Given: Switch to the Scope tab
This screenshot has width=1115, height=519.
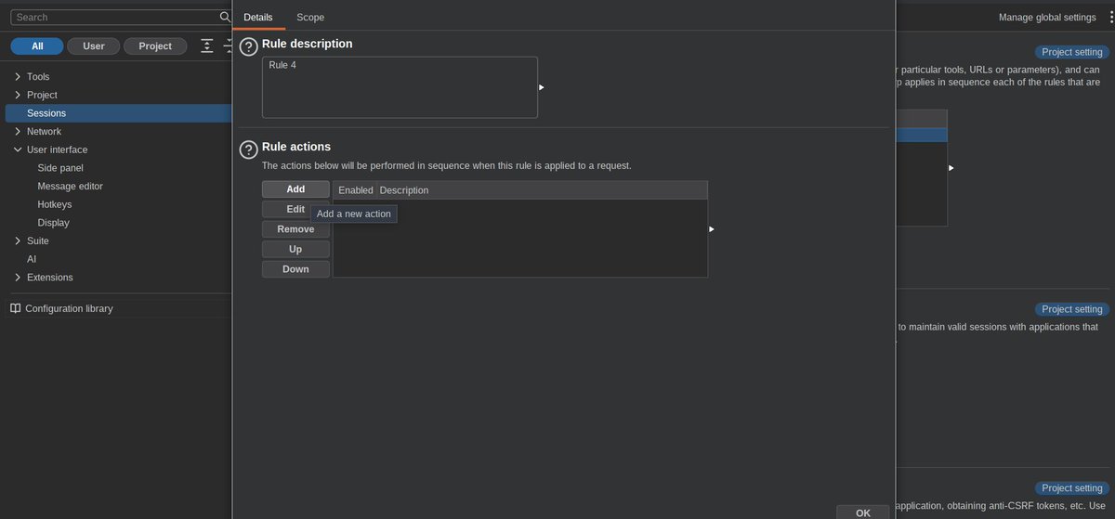Looking at the screenshot, I should [310, 17].
